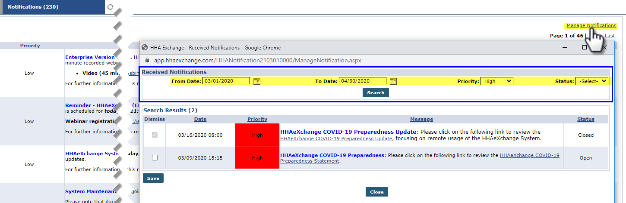The height and width of the screenshot is (203, 626).
Task: Click the Save button below results
Action: [x=153, y=178]
